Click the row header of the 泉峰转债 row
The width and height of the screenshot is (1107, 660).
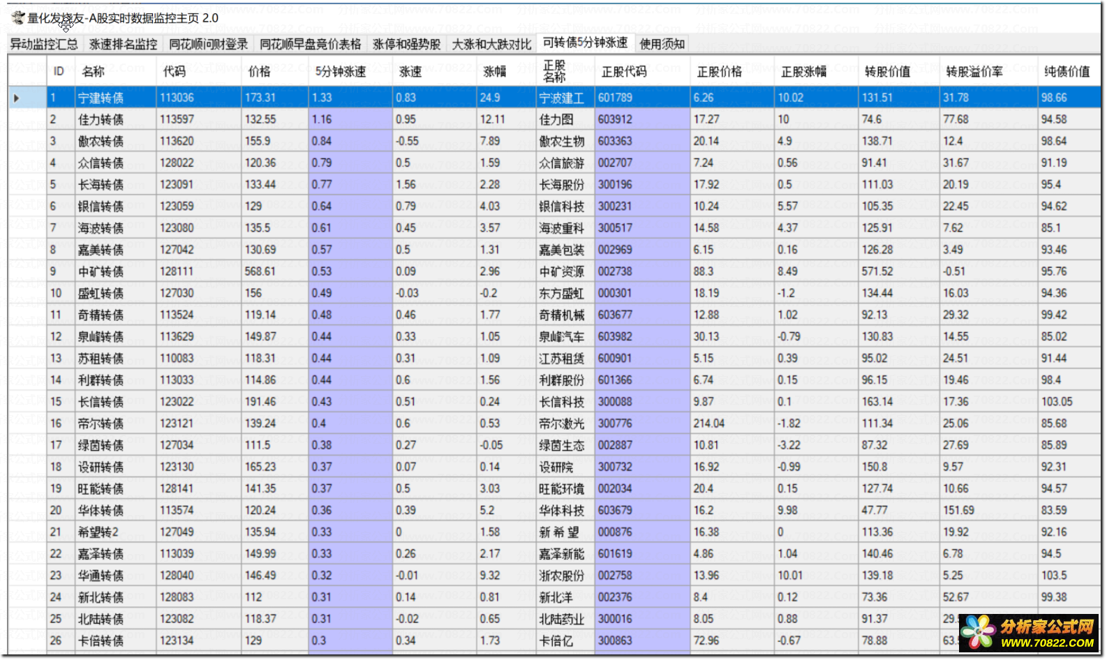tap(27, 336)
